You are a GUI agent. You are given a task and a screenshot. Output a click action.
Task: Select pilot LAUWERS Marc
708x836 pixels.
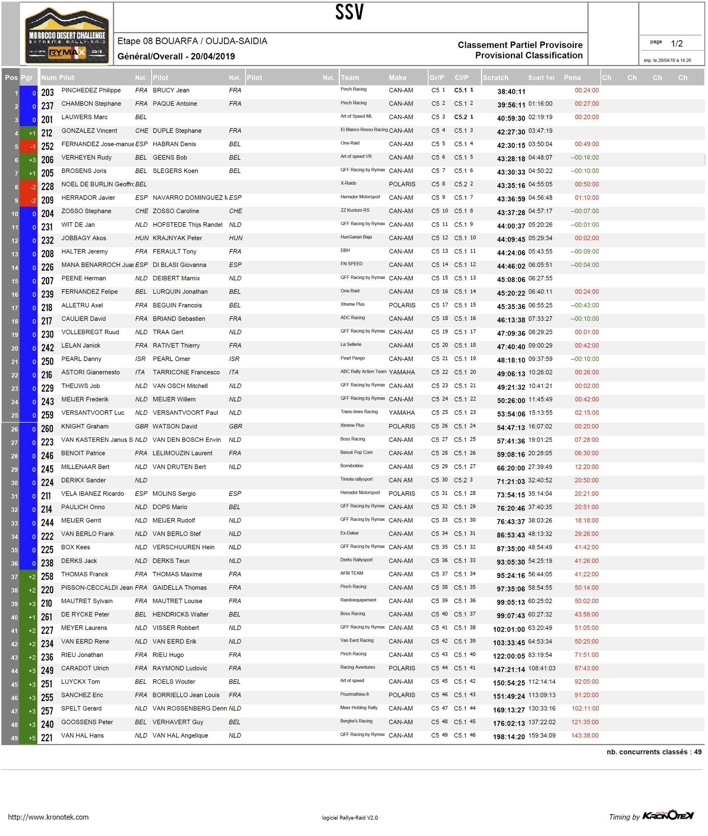coord(84,117)
